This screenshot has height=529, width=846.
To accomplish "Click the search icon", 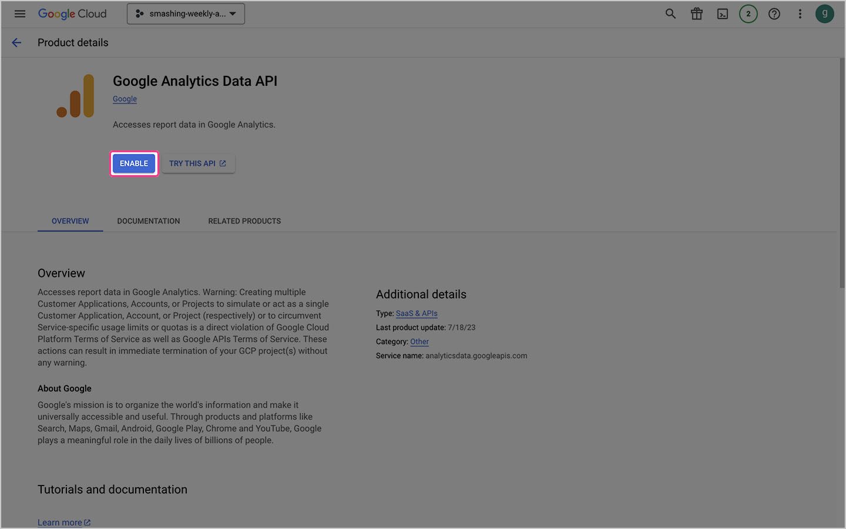I will [670, 14].
